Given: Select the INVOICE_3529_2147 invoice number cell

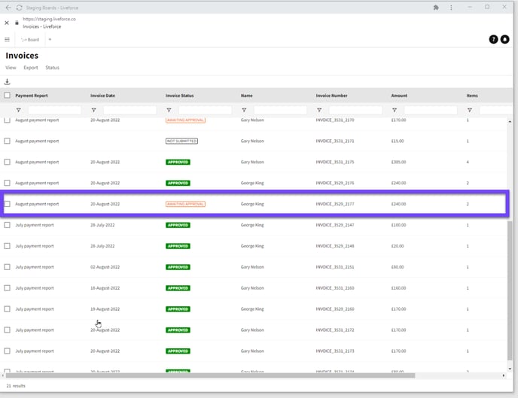Looking at the screenshot, I should tap(334, 225).
